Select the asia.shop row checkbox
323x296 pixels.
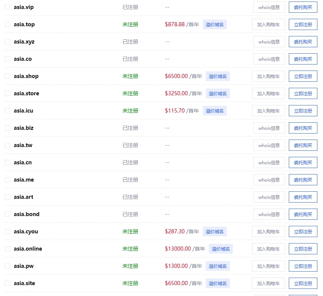pyautogui.click(x=8, y=76)
